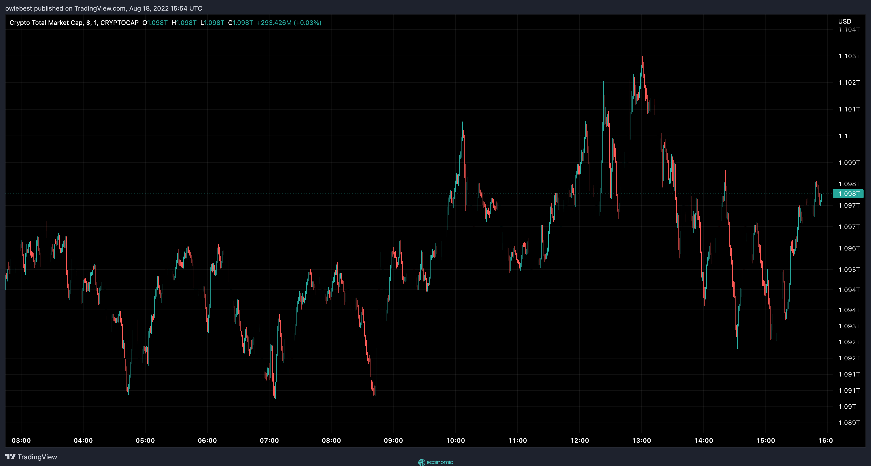
Task: Click the highlighted current price tag 1.098T
Action: pos(848,194)
